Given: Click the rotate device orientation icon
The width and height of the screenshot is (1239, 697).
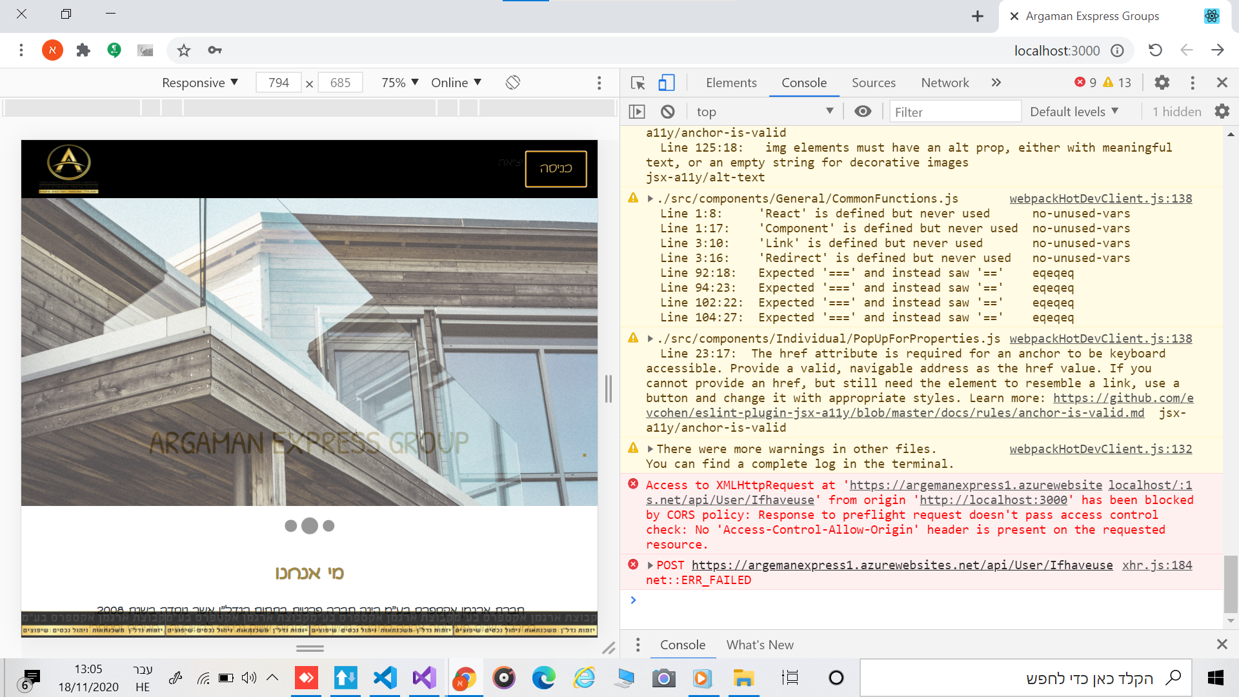Looking at the screenshot, I should 513,83.
